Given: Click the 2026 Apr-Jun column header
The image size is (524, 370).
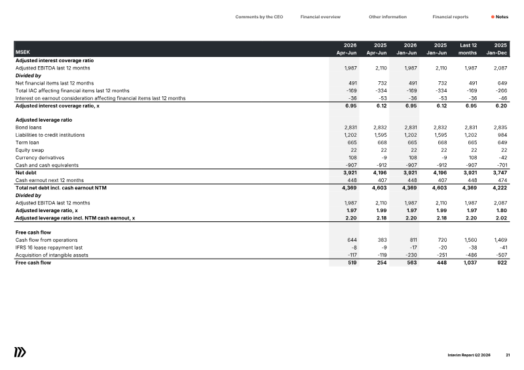Looking at the screenshot, I should pos(346,49).
